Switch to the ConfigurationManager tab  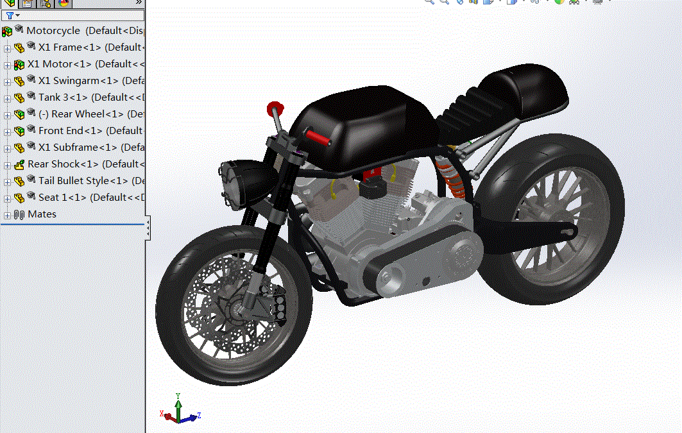tap(46, 3)
